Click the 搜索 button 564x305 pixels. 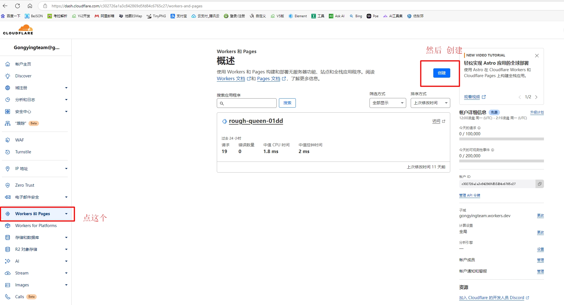[x=287, y=103]
